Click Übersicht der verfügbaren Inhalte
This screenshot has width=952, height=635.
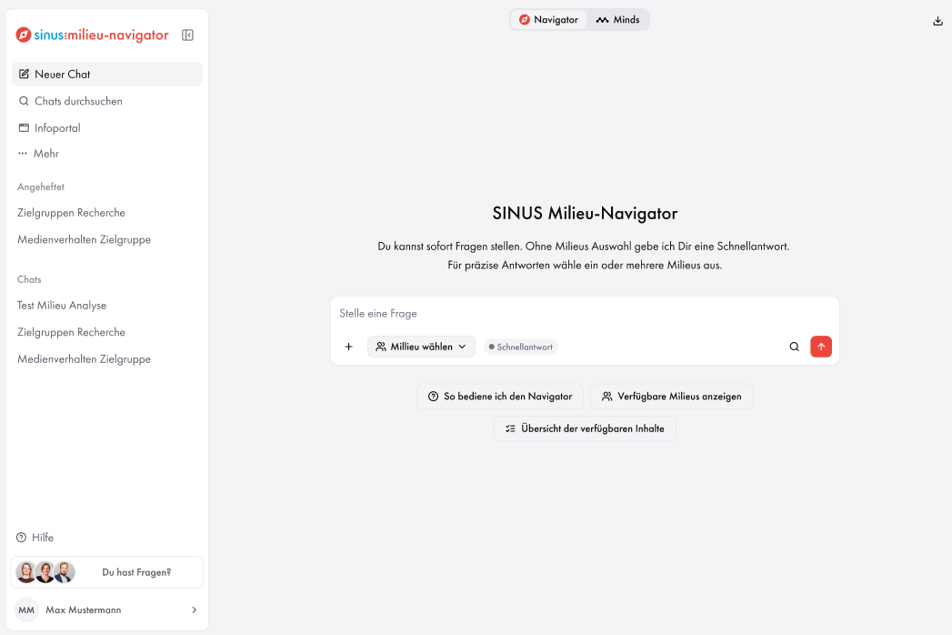585,428
